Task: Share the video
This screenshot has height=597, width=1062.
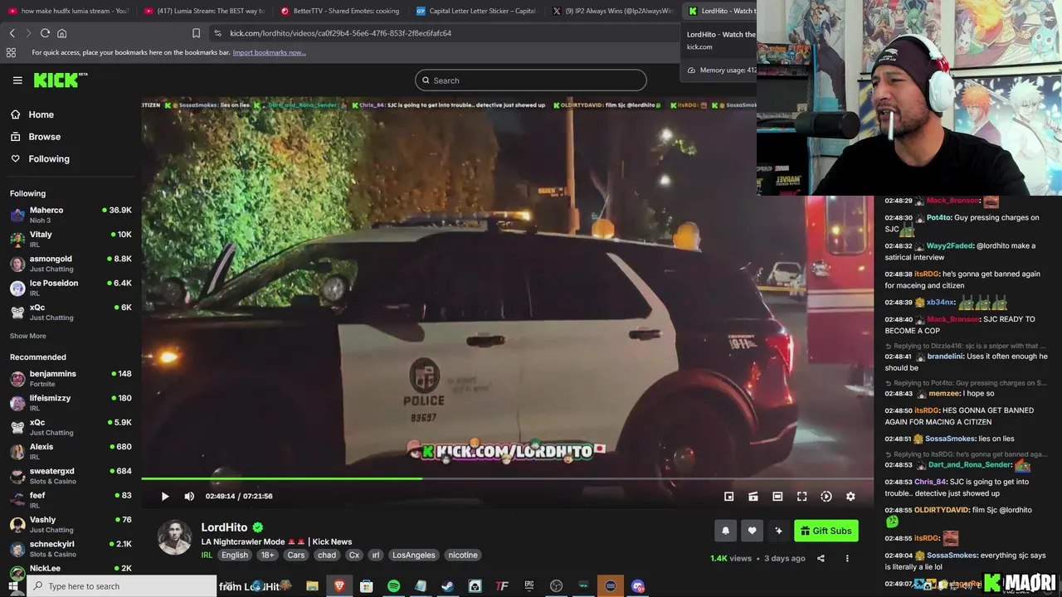Action: [x=821, y=558]
